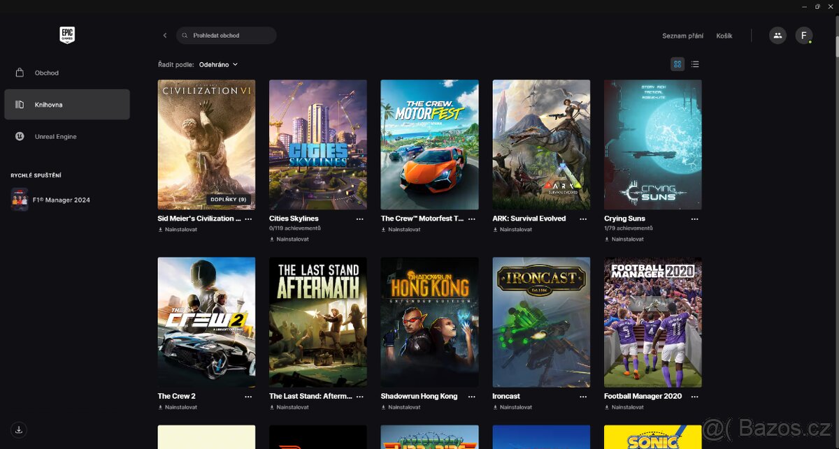Screen dimensions: 839x449
Task: Open your profile avatar menu
Action: pyautogui.click(x=803, y=35)
